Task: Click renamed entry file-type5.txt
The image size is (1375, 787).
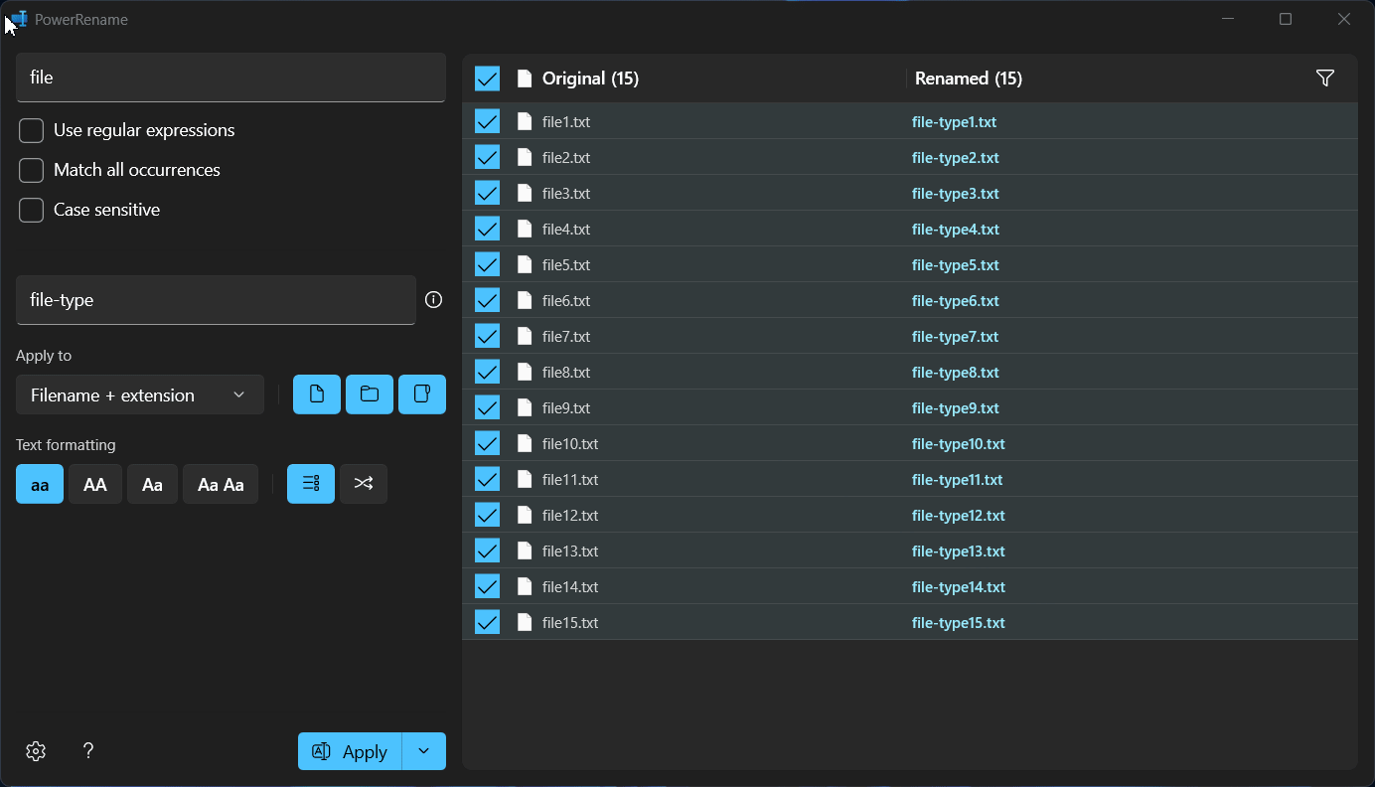Action: tap(956, 264)
